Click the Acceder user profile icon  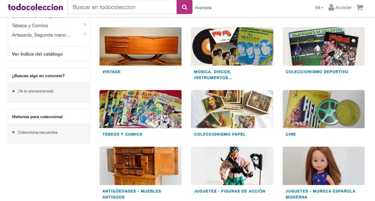pyautogui.click(x=331, y=7)
